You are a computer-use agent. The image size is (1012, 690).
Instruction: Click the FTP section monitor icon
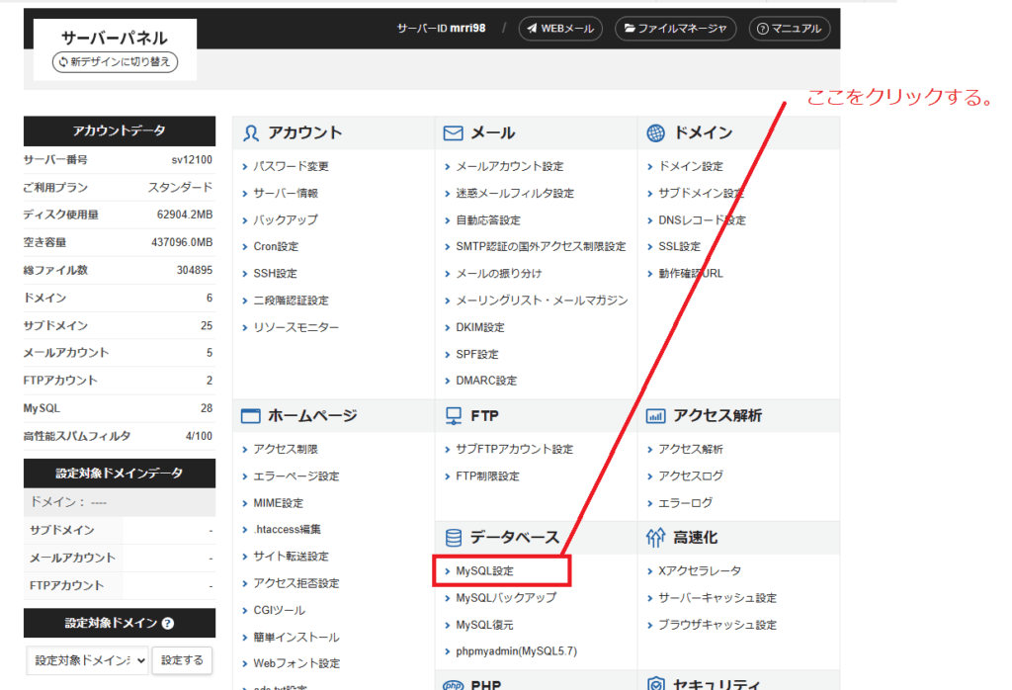pos(454,416)
